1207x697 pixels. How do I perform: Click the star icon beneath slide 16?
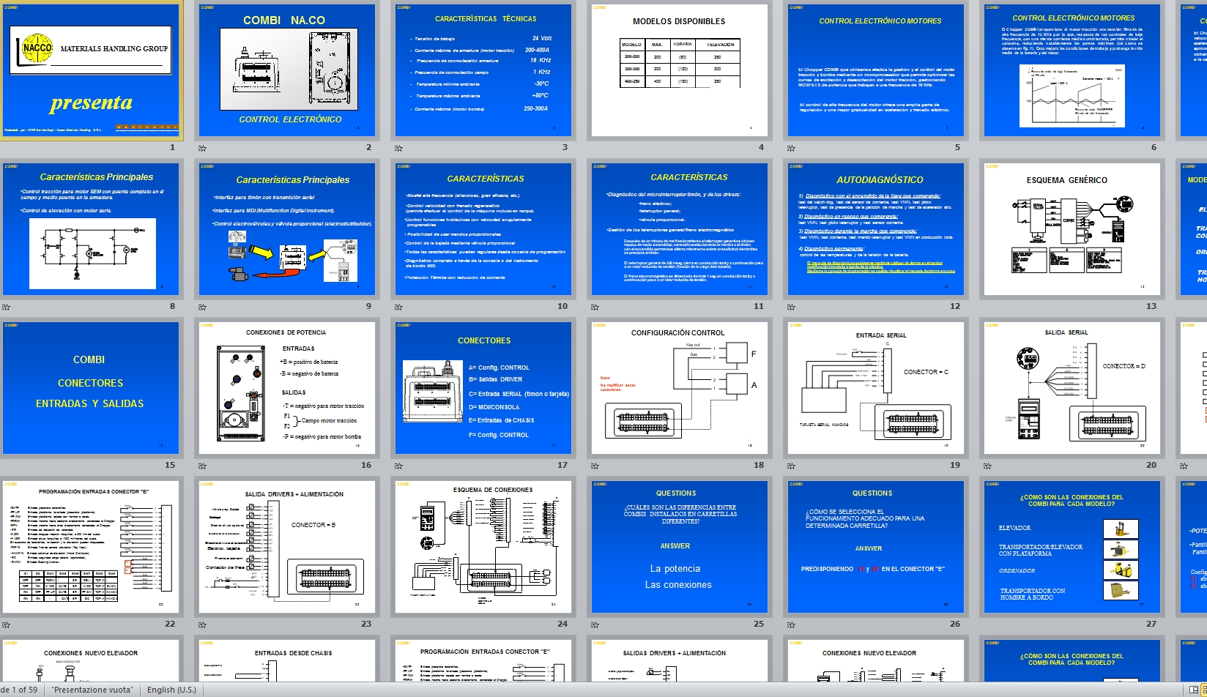tap(202, 466)
